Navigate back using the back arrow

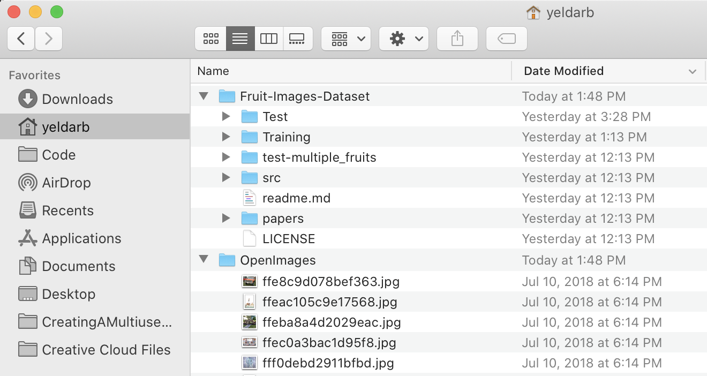[20, 38]
